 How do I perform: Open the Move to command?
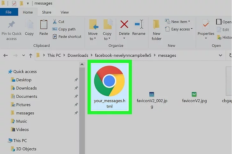pyautogui.click(x=93, y=30)
